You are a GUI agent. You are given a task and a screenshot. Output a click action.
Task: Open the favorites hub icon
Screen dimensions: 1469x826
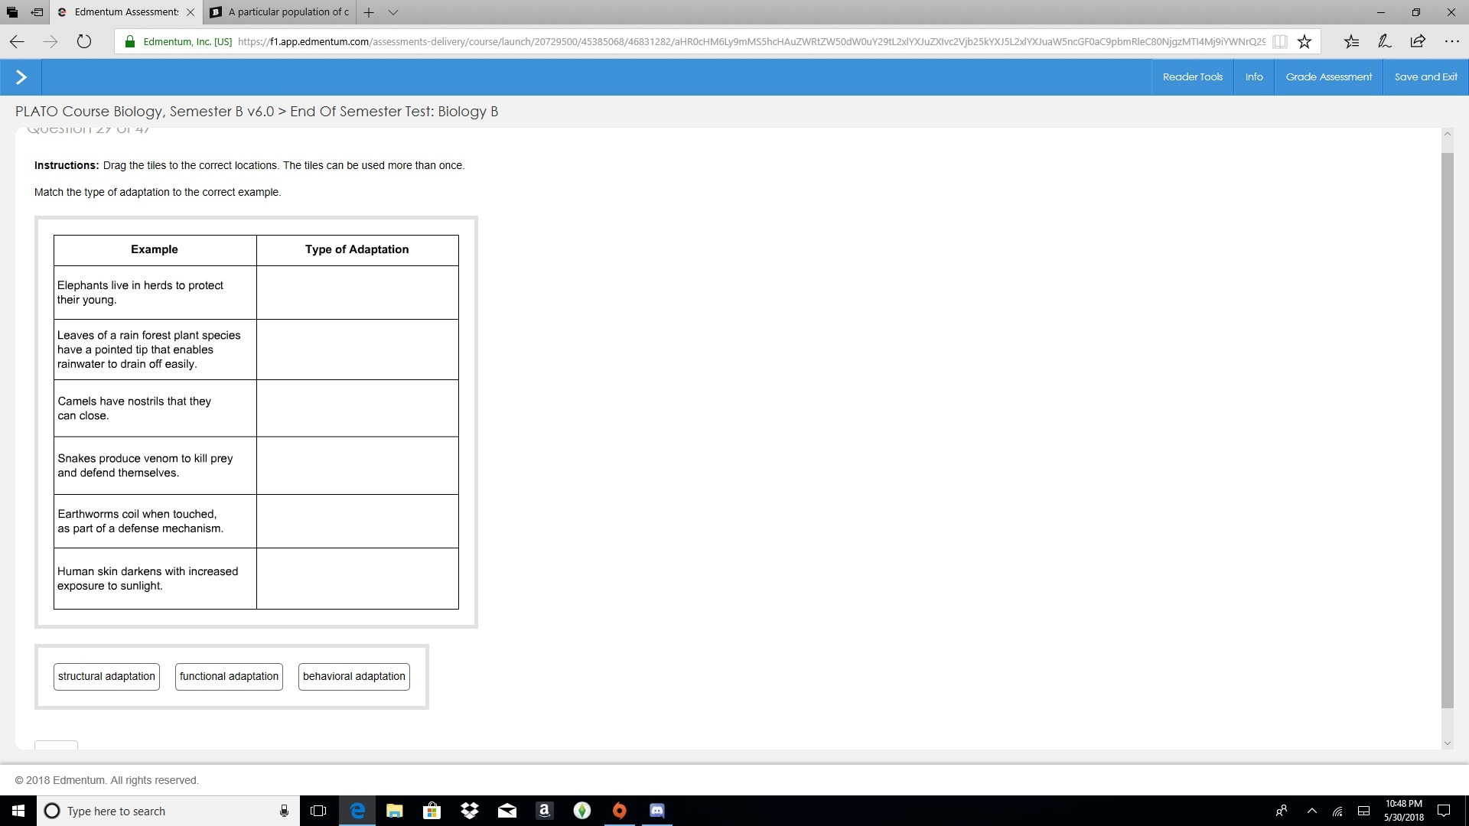1351,41
